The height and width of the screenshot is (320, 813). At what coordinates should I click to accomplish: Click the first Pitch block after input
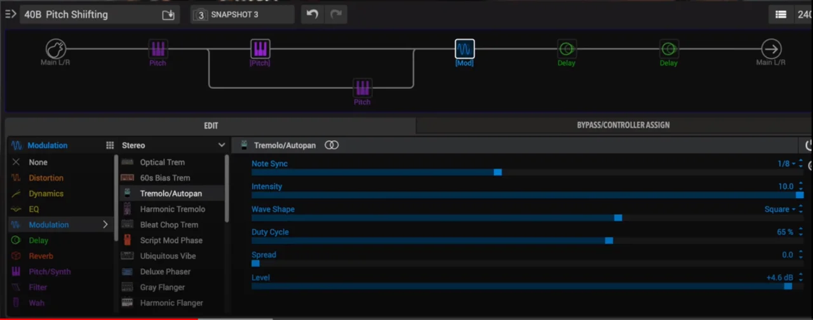(158, 49)
